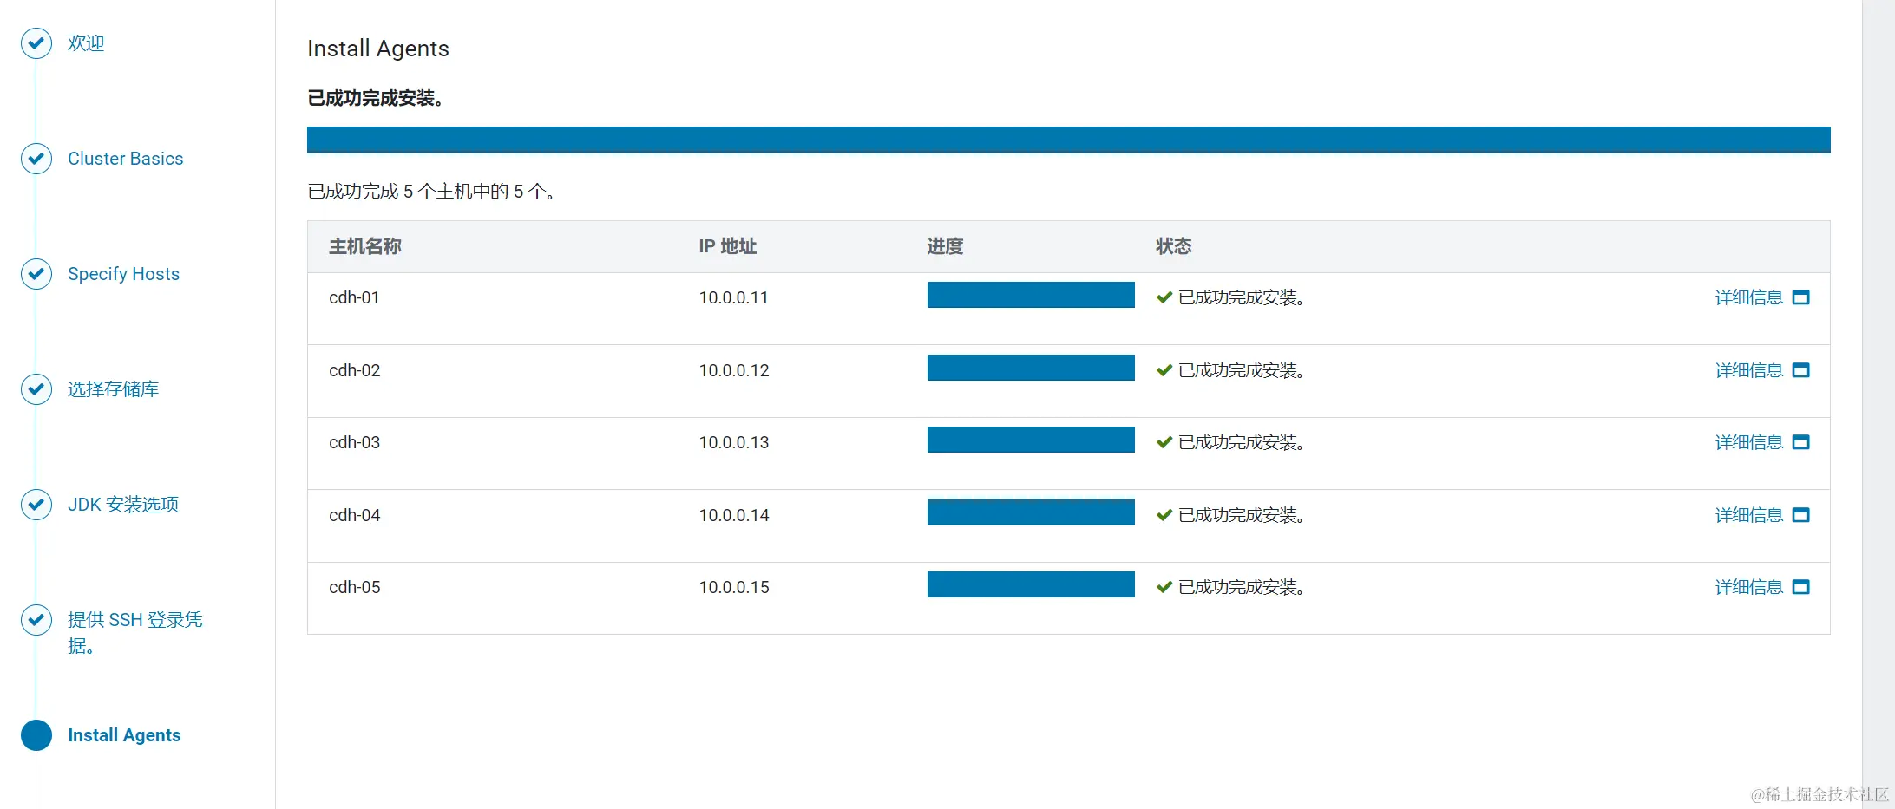
Task: Open details window icon for cdh-03
Action: 1801,442
